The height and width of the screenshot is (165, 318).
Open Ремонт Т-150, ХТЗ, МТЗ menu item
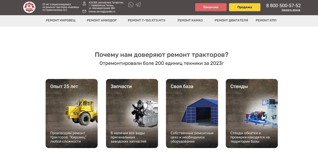146,20
